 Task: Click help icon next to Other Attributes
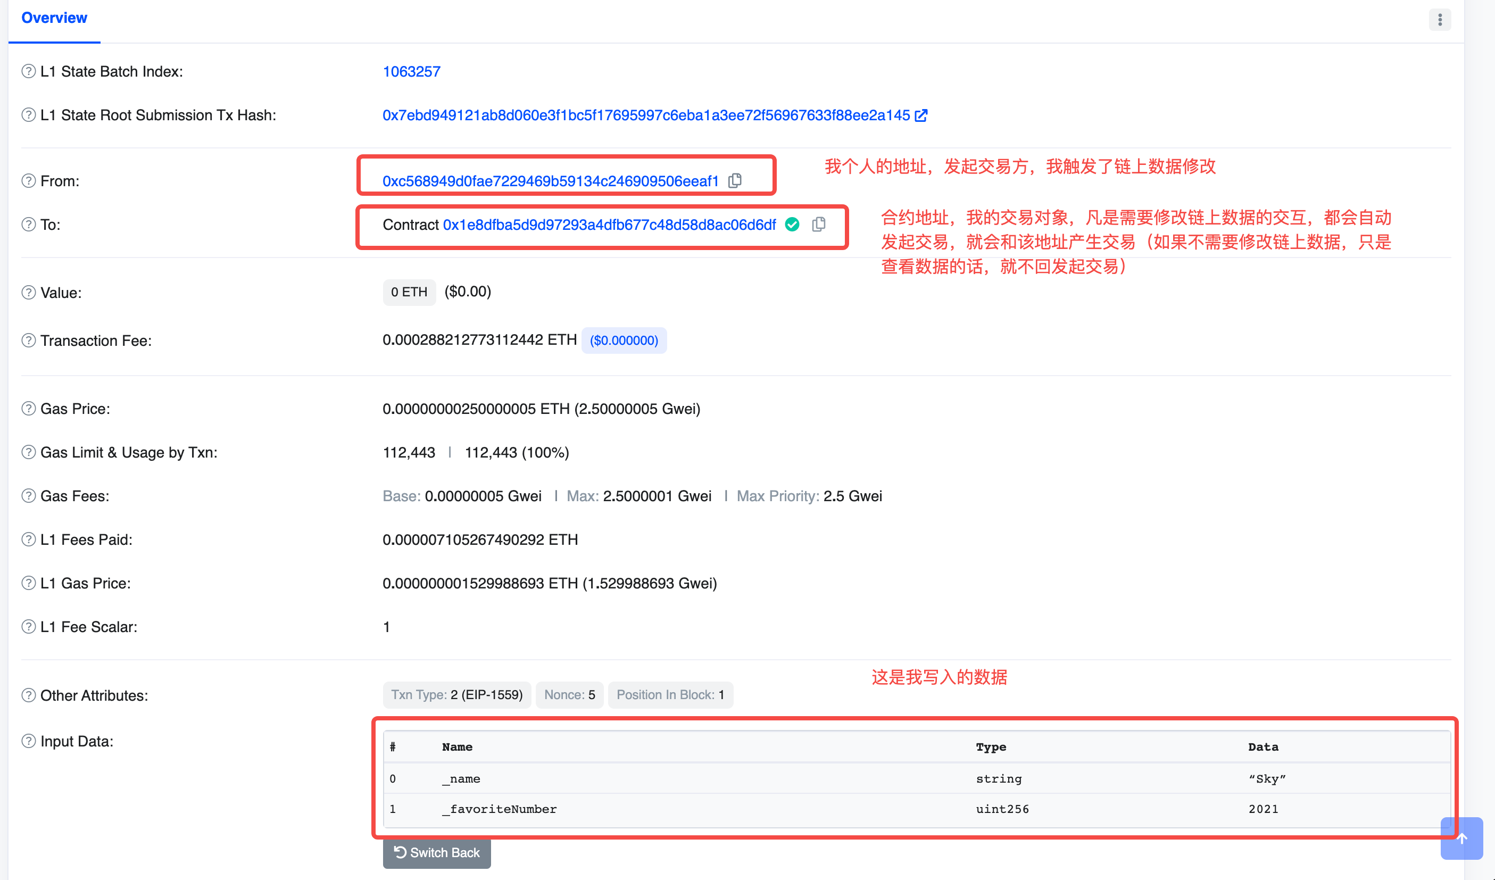(x=29, y=695)
